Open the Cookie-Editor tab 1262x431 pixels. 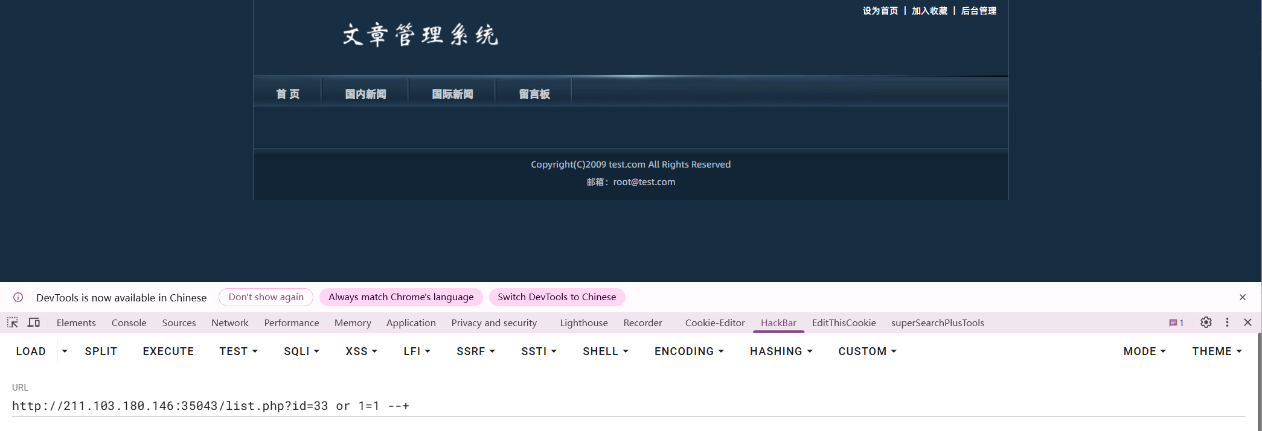click(715, 323)
